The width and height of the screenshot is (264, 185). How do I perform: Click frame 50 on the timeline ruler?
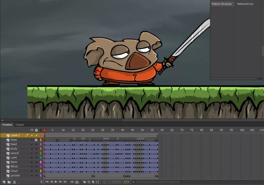142,130
